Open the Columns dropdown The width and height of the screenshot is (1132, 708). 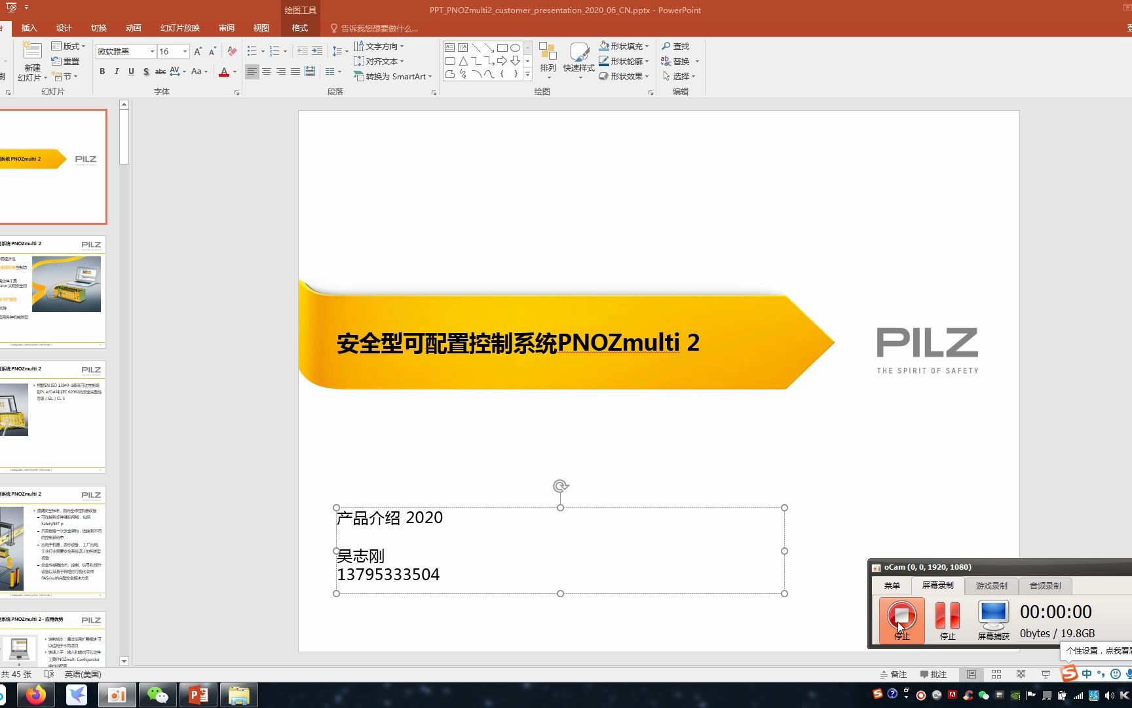pyautogui.click(x=333, y=71)
